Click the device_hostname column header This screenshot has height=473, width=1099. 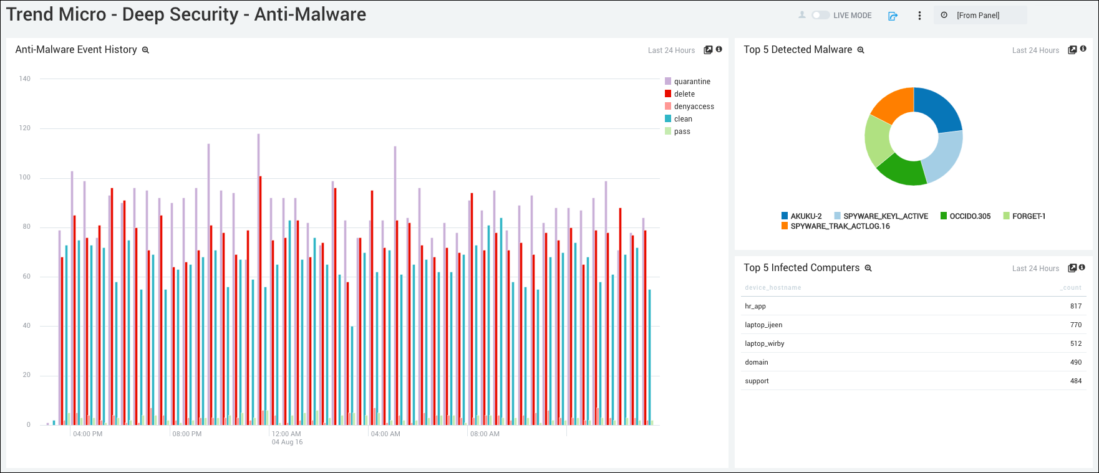pyautogui.click(x=773, y=288)
